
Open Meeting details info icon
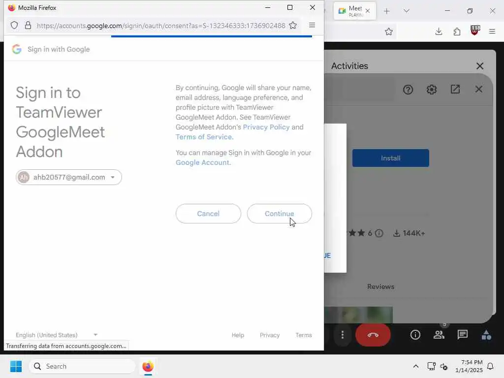[415, 335]
